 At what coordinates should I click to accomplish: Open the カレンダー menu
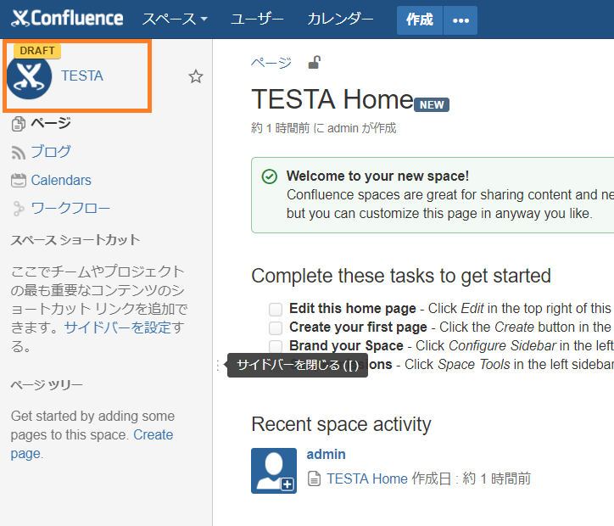coord(340,19)
